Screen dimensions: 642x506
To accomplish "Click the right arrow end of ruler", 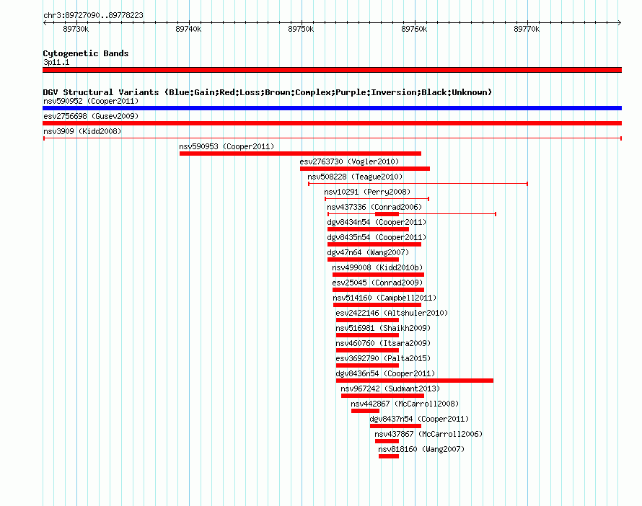I will (x=620, y=22).
